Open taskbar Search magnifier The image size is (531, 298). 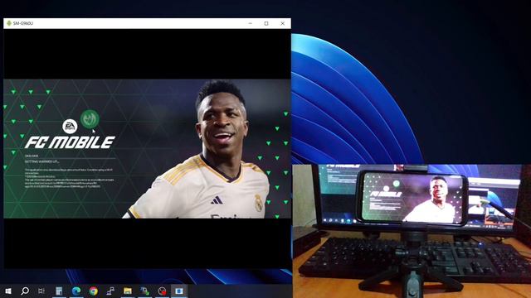(x=25, y=291)
